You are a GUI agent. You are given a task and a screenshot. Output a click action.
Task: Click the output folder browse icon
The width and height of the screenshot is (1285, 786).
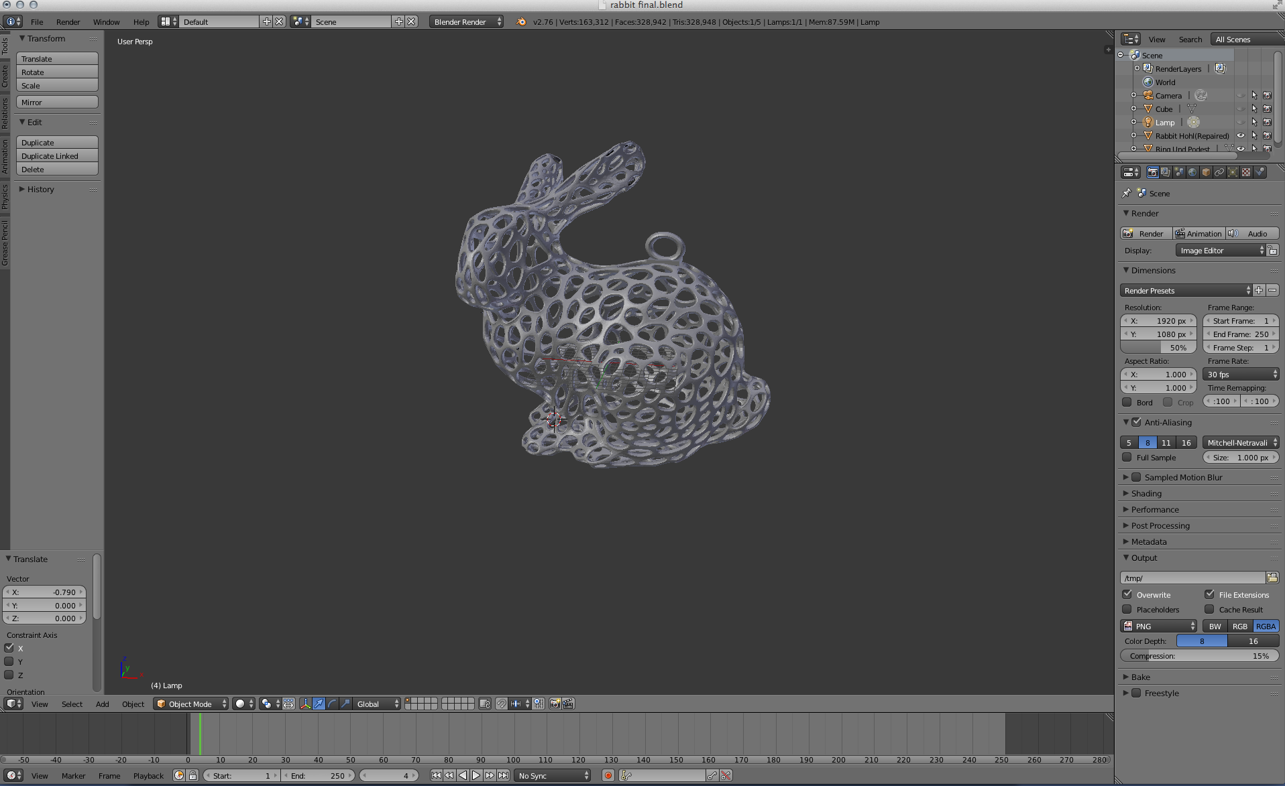tap(1272, 578)
